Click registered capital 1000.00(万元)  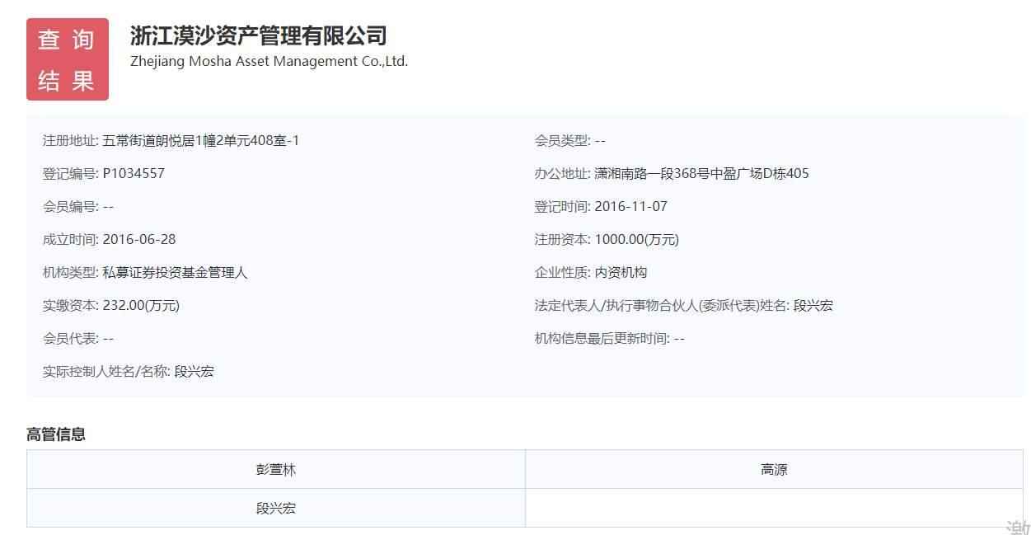pos(636,240)
